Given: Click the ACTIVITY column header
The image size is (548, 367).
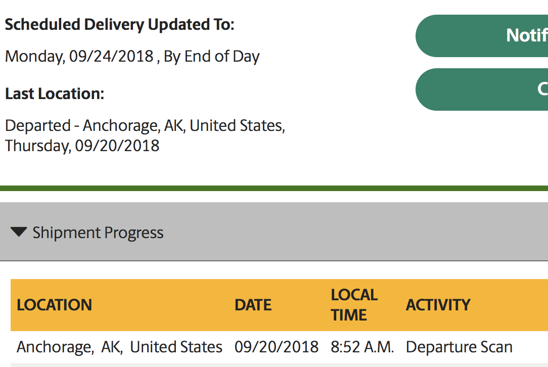Looking at the screenshot, I should pos(438,305).
